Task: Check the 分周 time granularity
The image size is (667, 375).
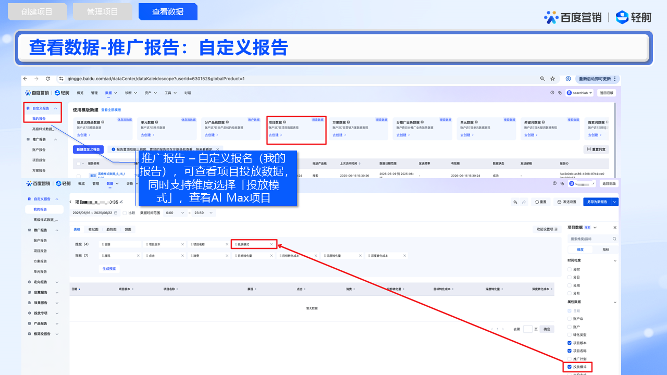Action: 570,285
